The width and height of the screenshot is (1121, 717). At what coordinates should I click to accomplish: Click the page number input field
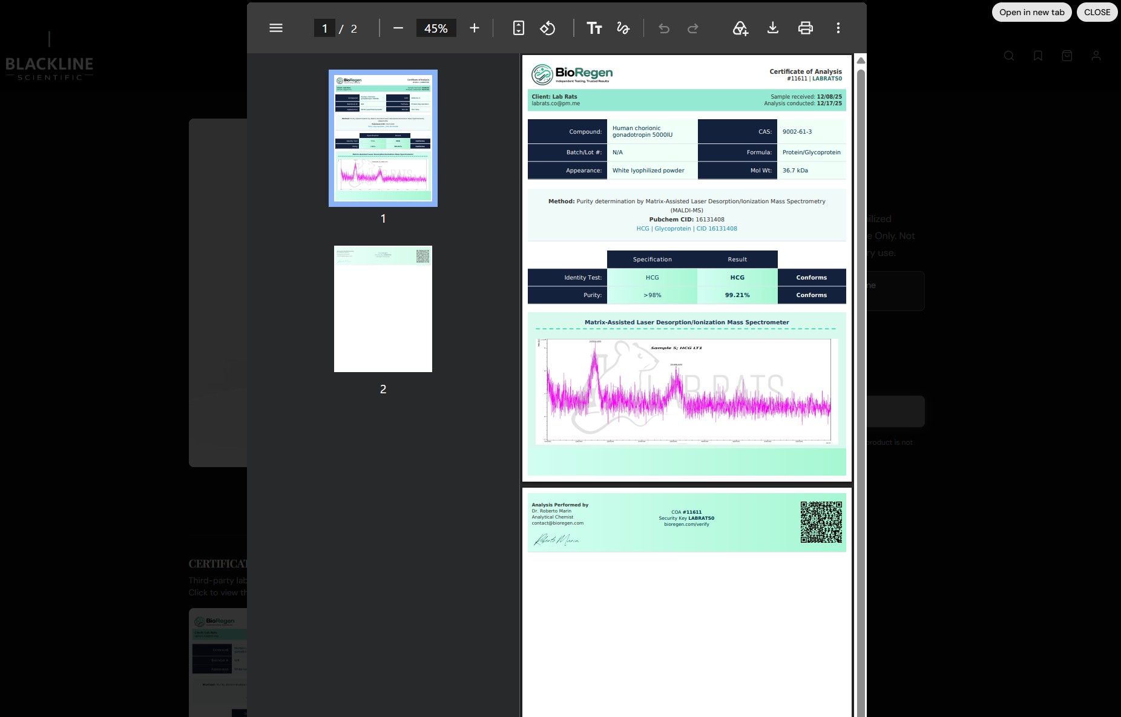point(324,28)
